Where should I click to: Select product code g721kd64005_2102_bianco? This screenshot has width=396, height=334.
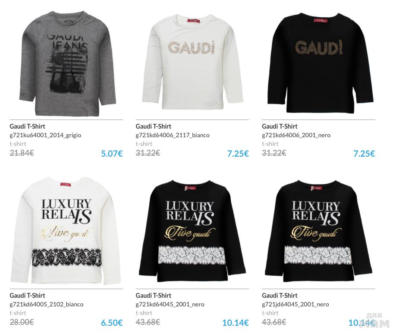(x=47, y=304)
